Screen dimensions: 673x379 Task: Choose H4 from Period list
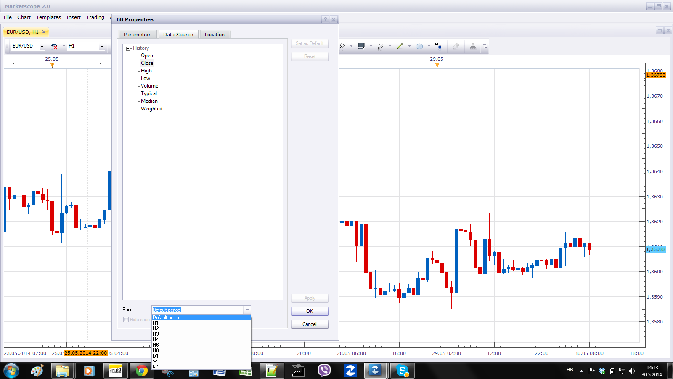(201, 339)
